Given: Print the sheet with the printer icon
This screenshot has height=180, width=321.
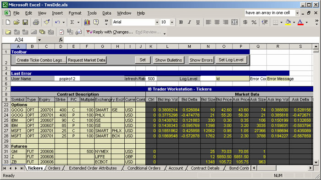Looking at the screenshot, I should click(x=36, y=22).
